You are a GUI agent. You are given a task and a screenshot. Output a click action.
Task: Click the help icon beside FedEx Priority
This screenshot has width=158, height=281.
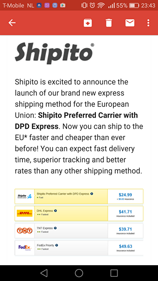(57, 245)
